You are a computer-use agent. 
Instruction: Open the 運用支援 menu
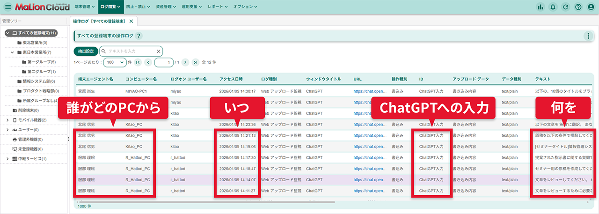(193, 7)
